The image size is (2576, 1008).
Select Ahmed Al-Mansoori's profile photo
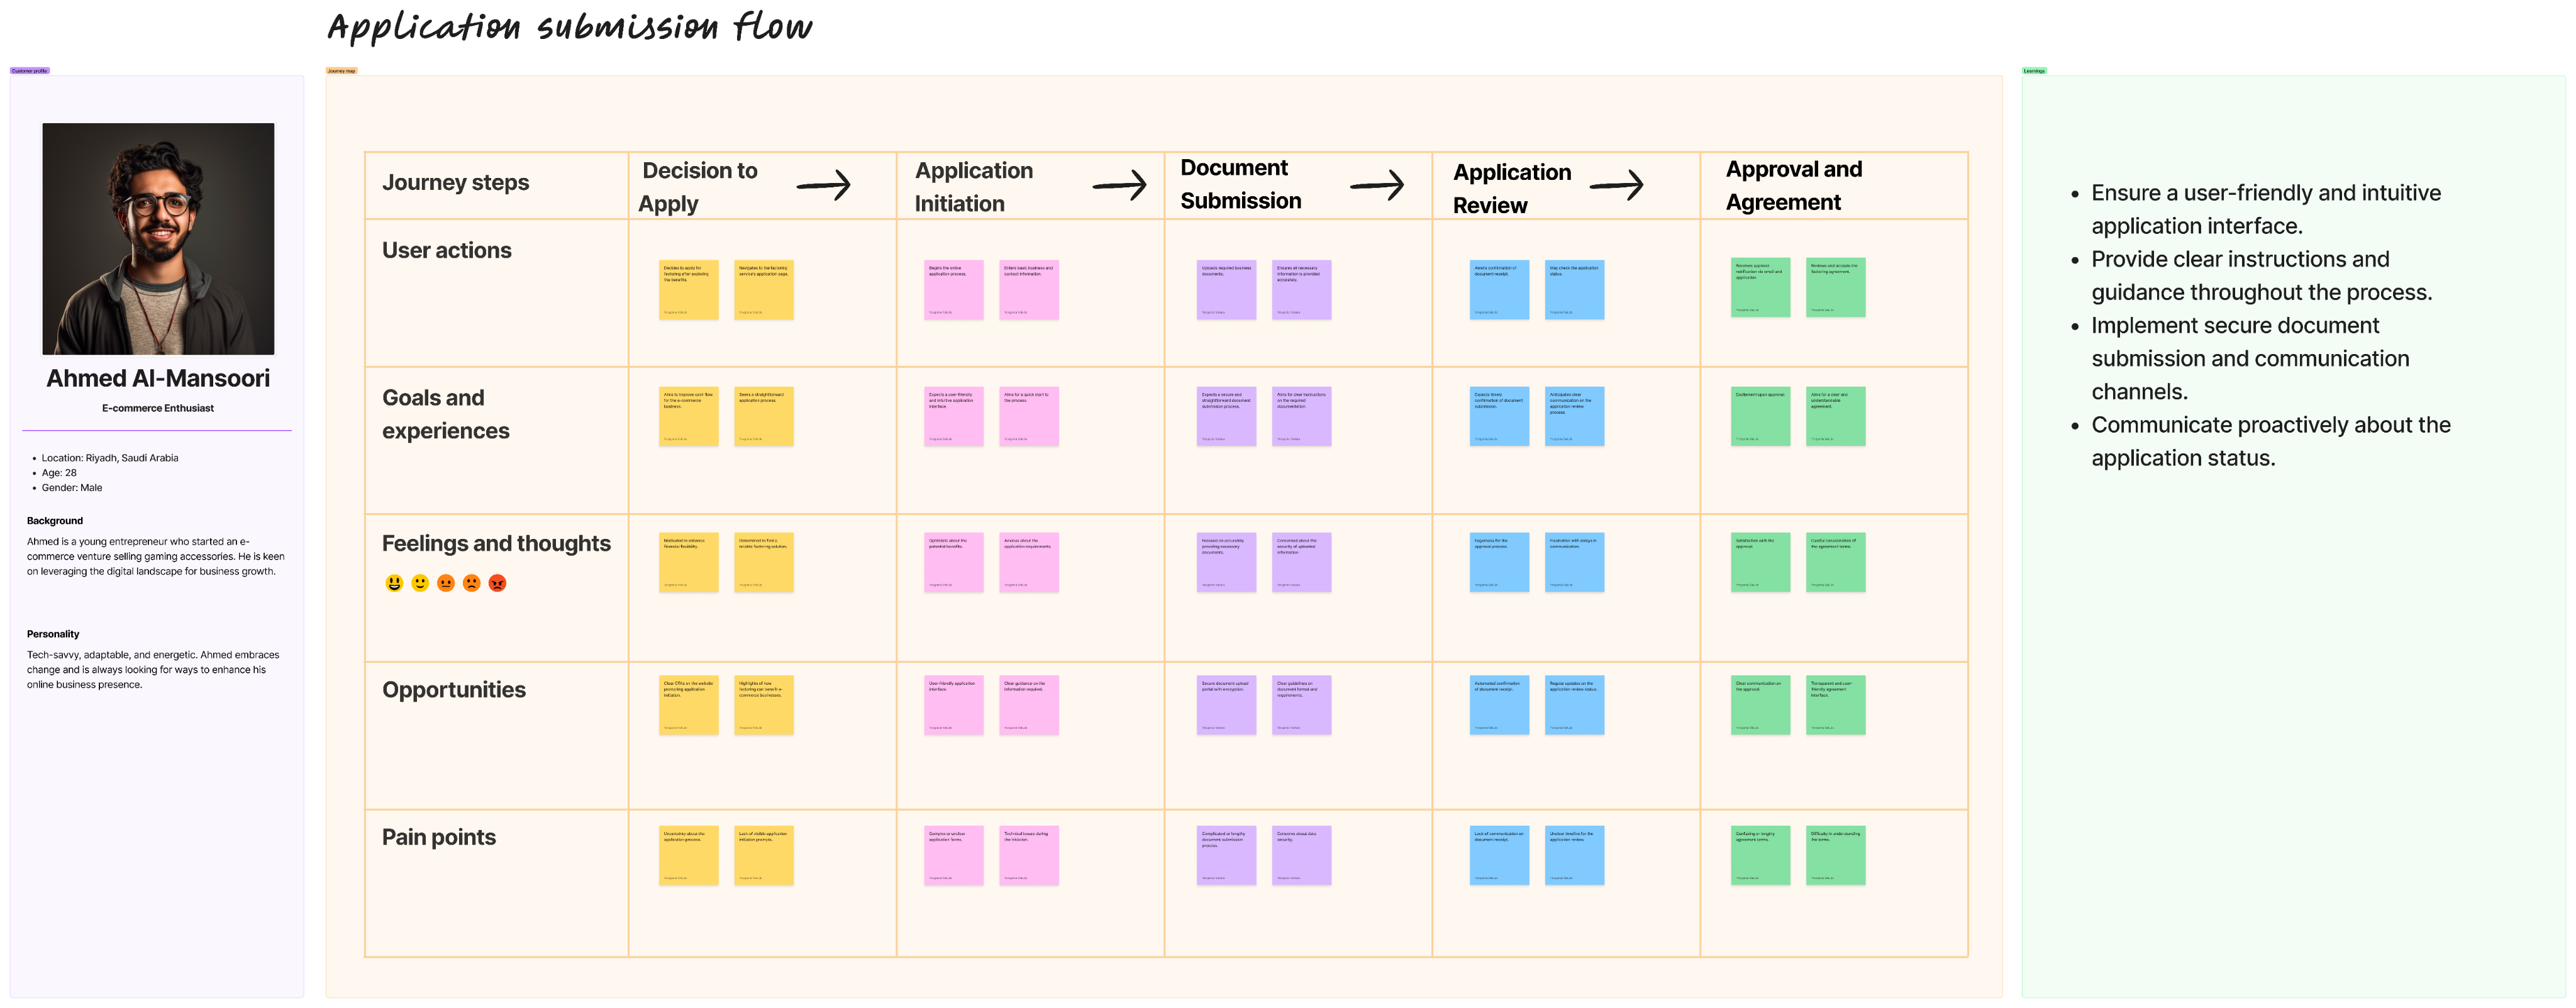(158, 239)
